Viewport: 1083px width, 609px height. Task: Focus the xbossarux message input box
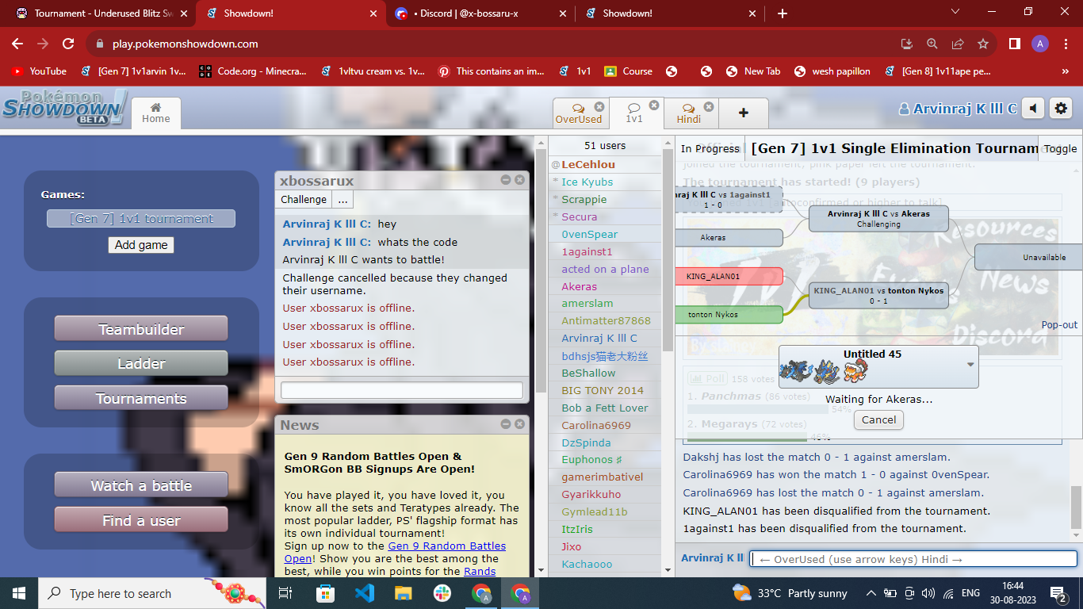402,390
